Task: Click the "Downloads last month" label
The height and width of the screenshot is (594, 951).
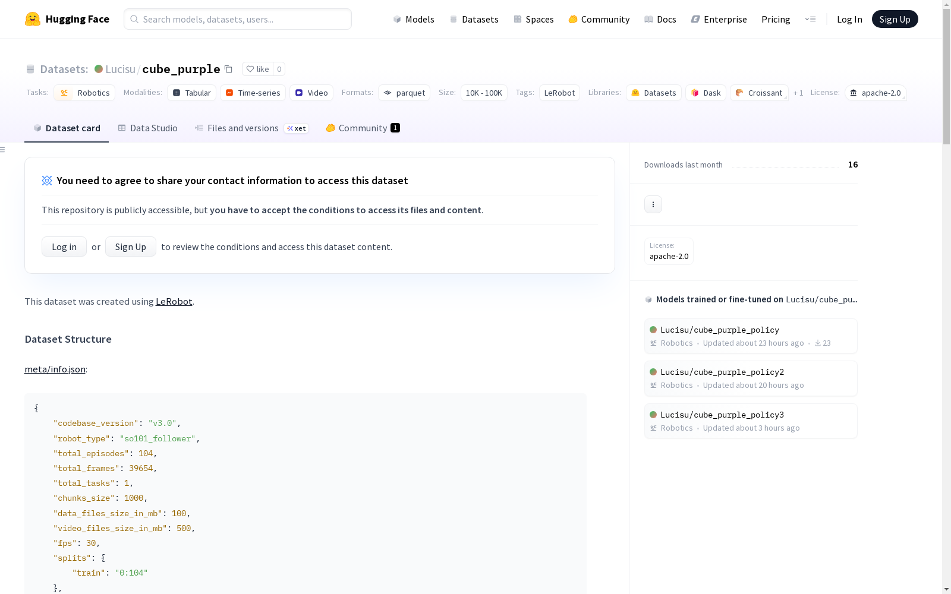Action: point(684,165)
